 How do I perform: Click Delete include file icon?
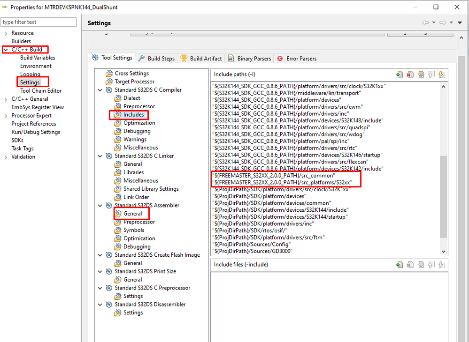[x=410, y=264]
